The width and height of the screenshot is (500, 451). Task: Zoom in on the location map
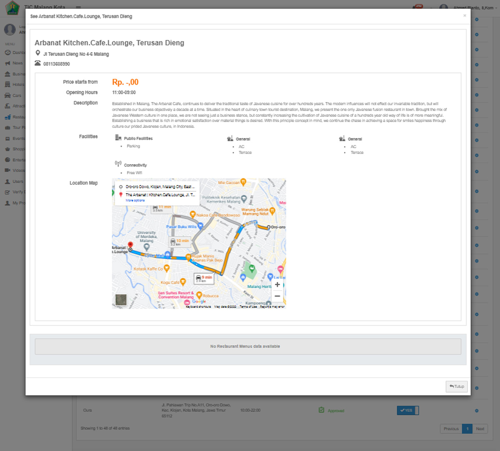277,285
